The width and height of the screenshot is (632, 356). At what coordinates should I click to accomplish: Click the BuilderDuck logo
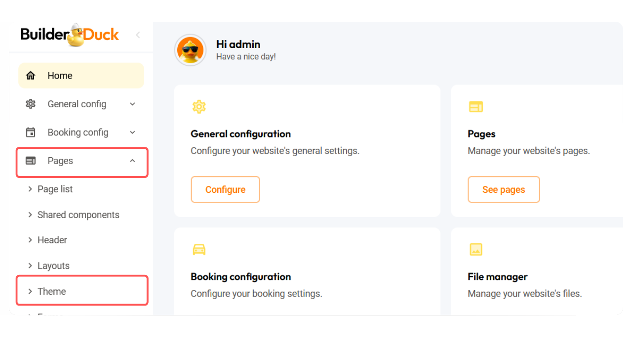tap(70, 35)
